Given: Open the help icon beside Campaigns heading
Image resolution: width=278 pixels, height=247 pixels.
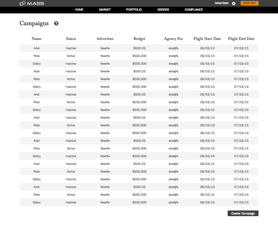Looking at the screenshot, I should coord(56,23).
